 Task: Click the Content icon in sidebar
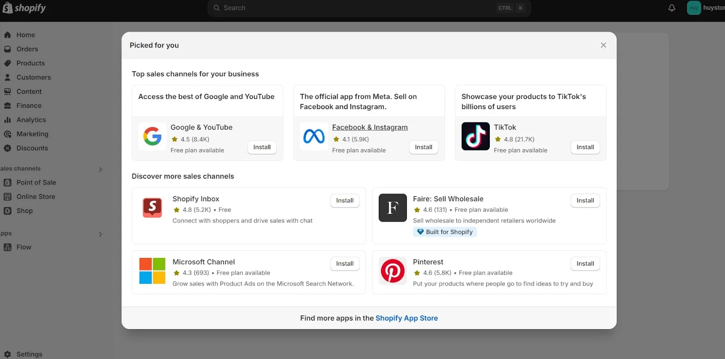point(7,91)
